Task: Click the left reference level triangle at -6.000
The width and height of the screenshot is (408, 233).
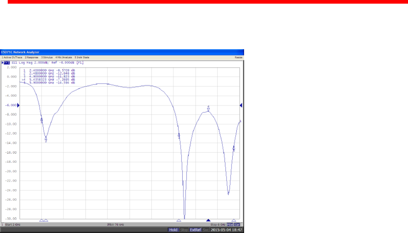Action: [18, 105]
